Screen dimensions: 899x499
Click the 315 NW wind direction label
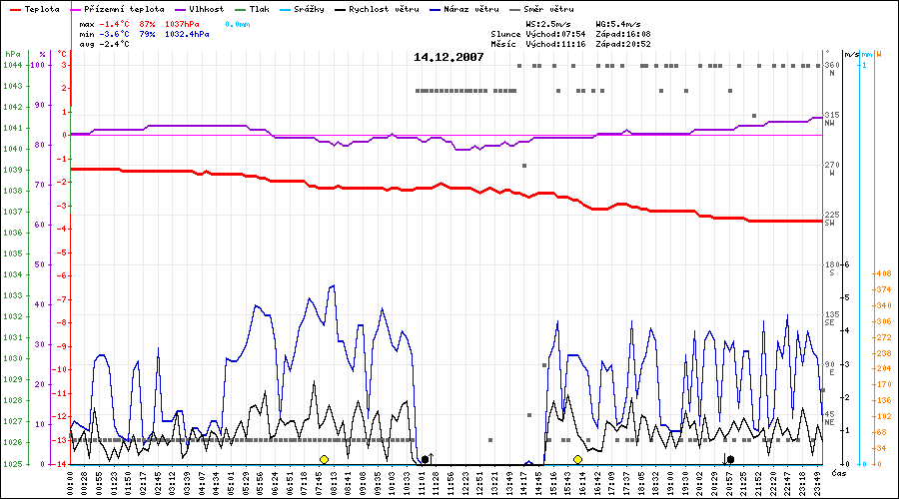click(832, 119)
